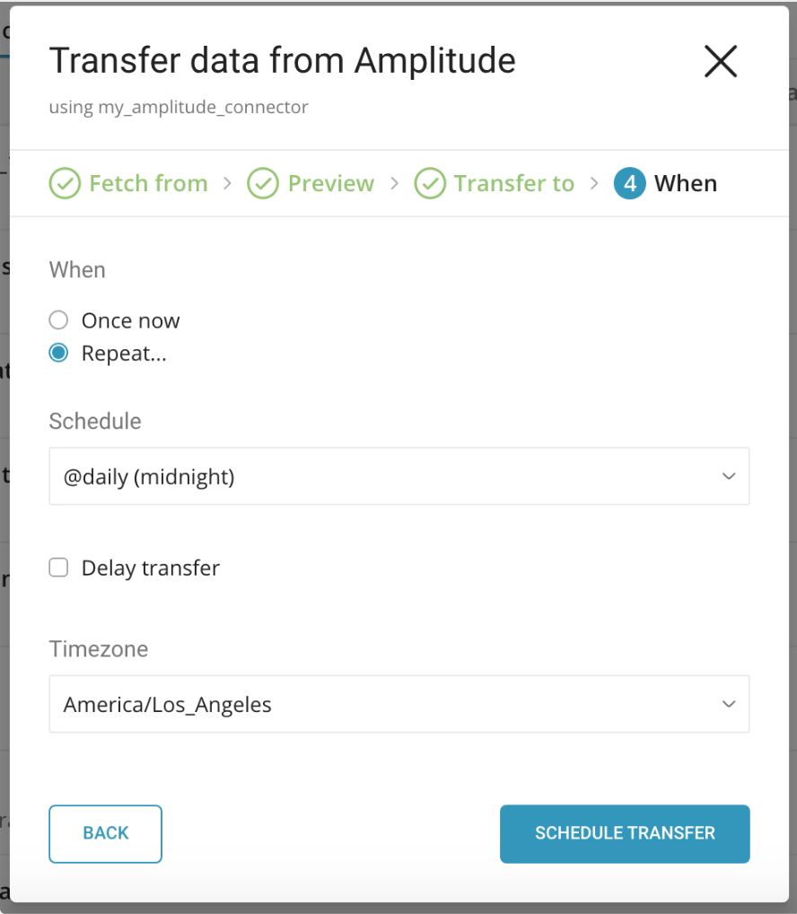Close the Transfer data dialog
797x914 pixels.
(720, 62)
